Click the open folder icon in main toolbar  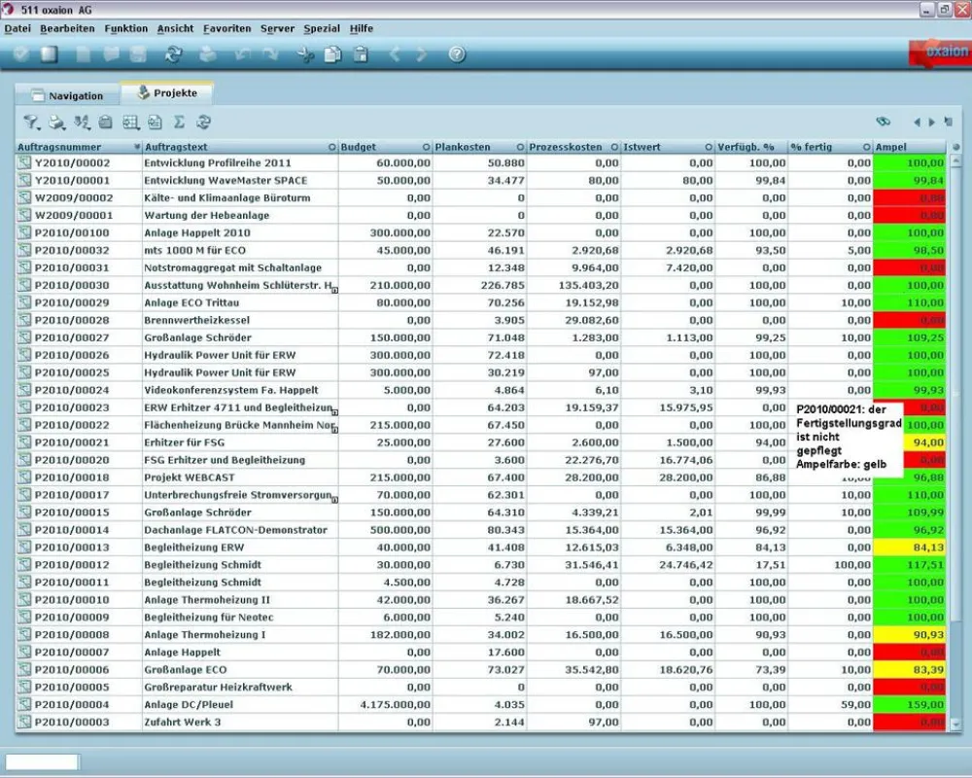[x=112, y=54]
